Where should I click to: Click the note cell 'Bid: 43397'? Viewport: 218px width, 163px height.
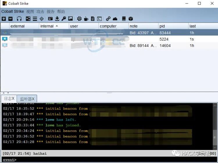pos(143,33)
